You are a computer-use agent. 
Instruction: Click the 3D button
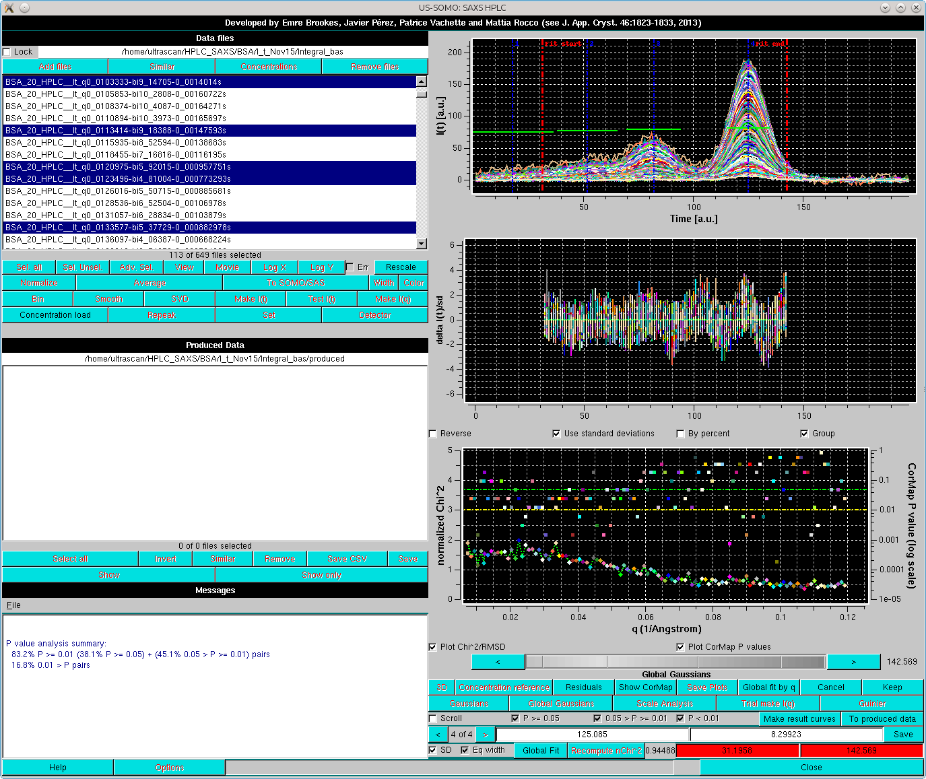tap(442, 687)
